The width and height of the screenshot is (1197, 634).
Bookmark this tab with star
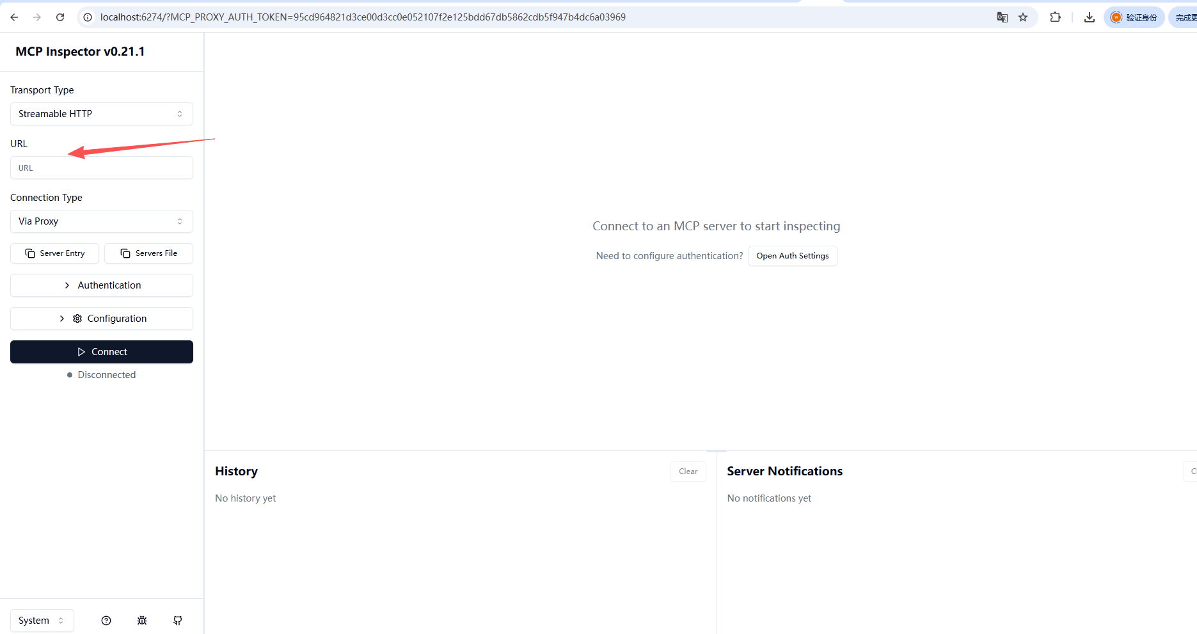1023,17
